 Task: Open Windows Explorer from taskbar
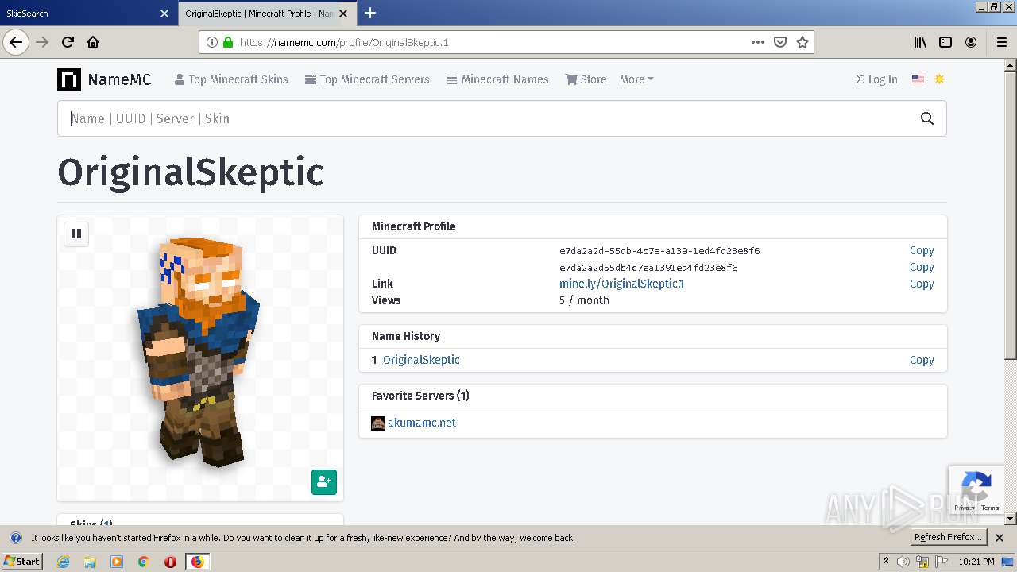[x=90, y=562]
